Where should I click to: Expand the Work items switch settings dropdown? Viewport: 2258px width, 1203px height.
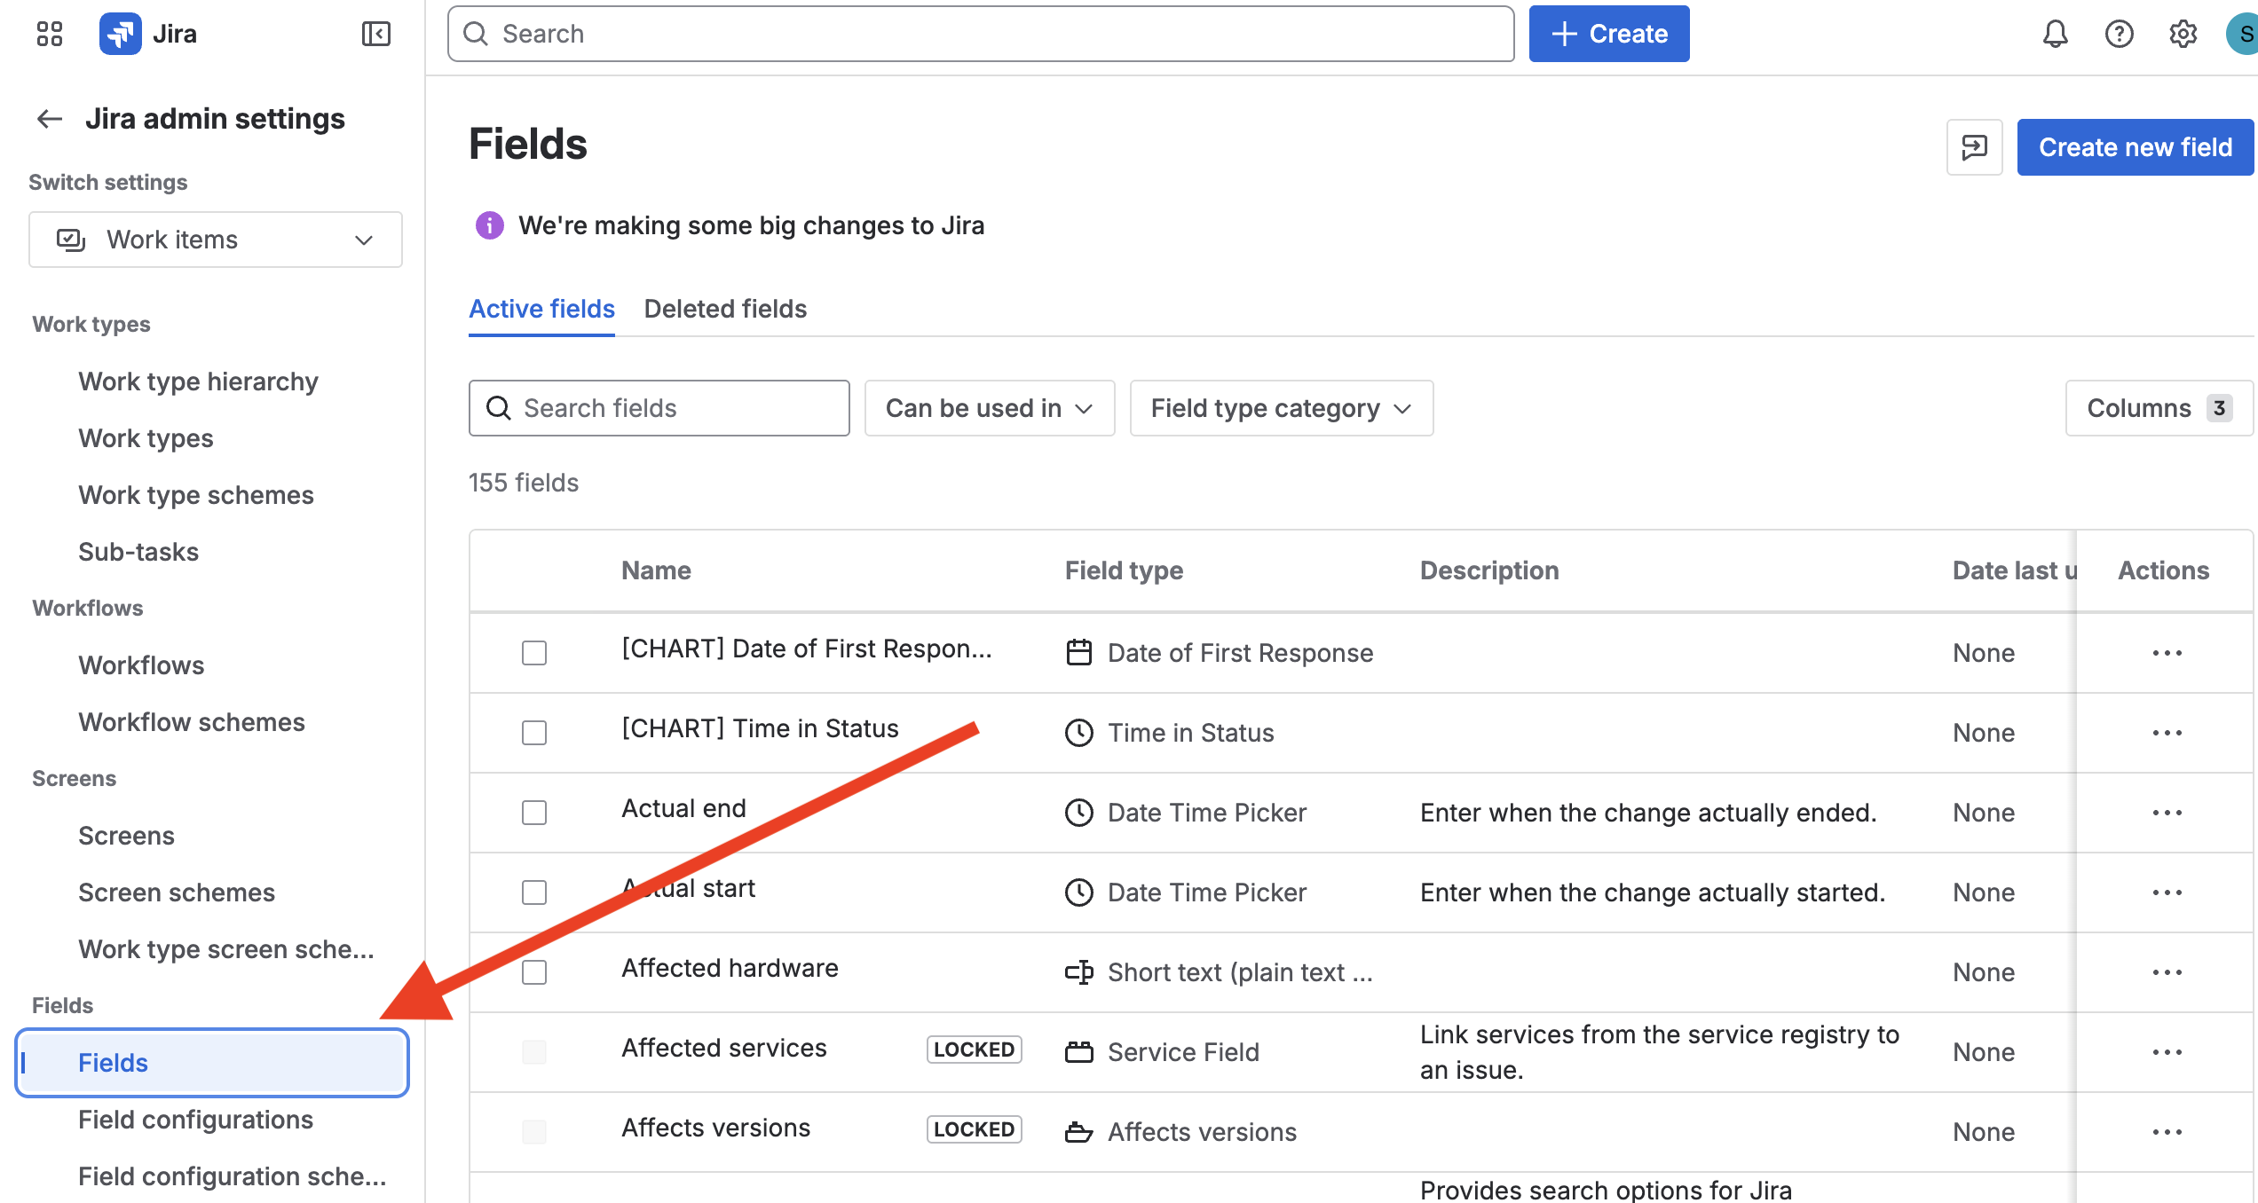tap(216, 240)
